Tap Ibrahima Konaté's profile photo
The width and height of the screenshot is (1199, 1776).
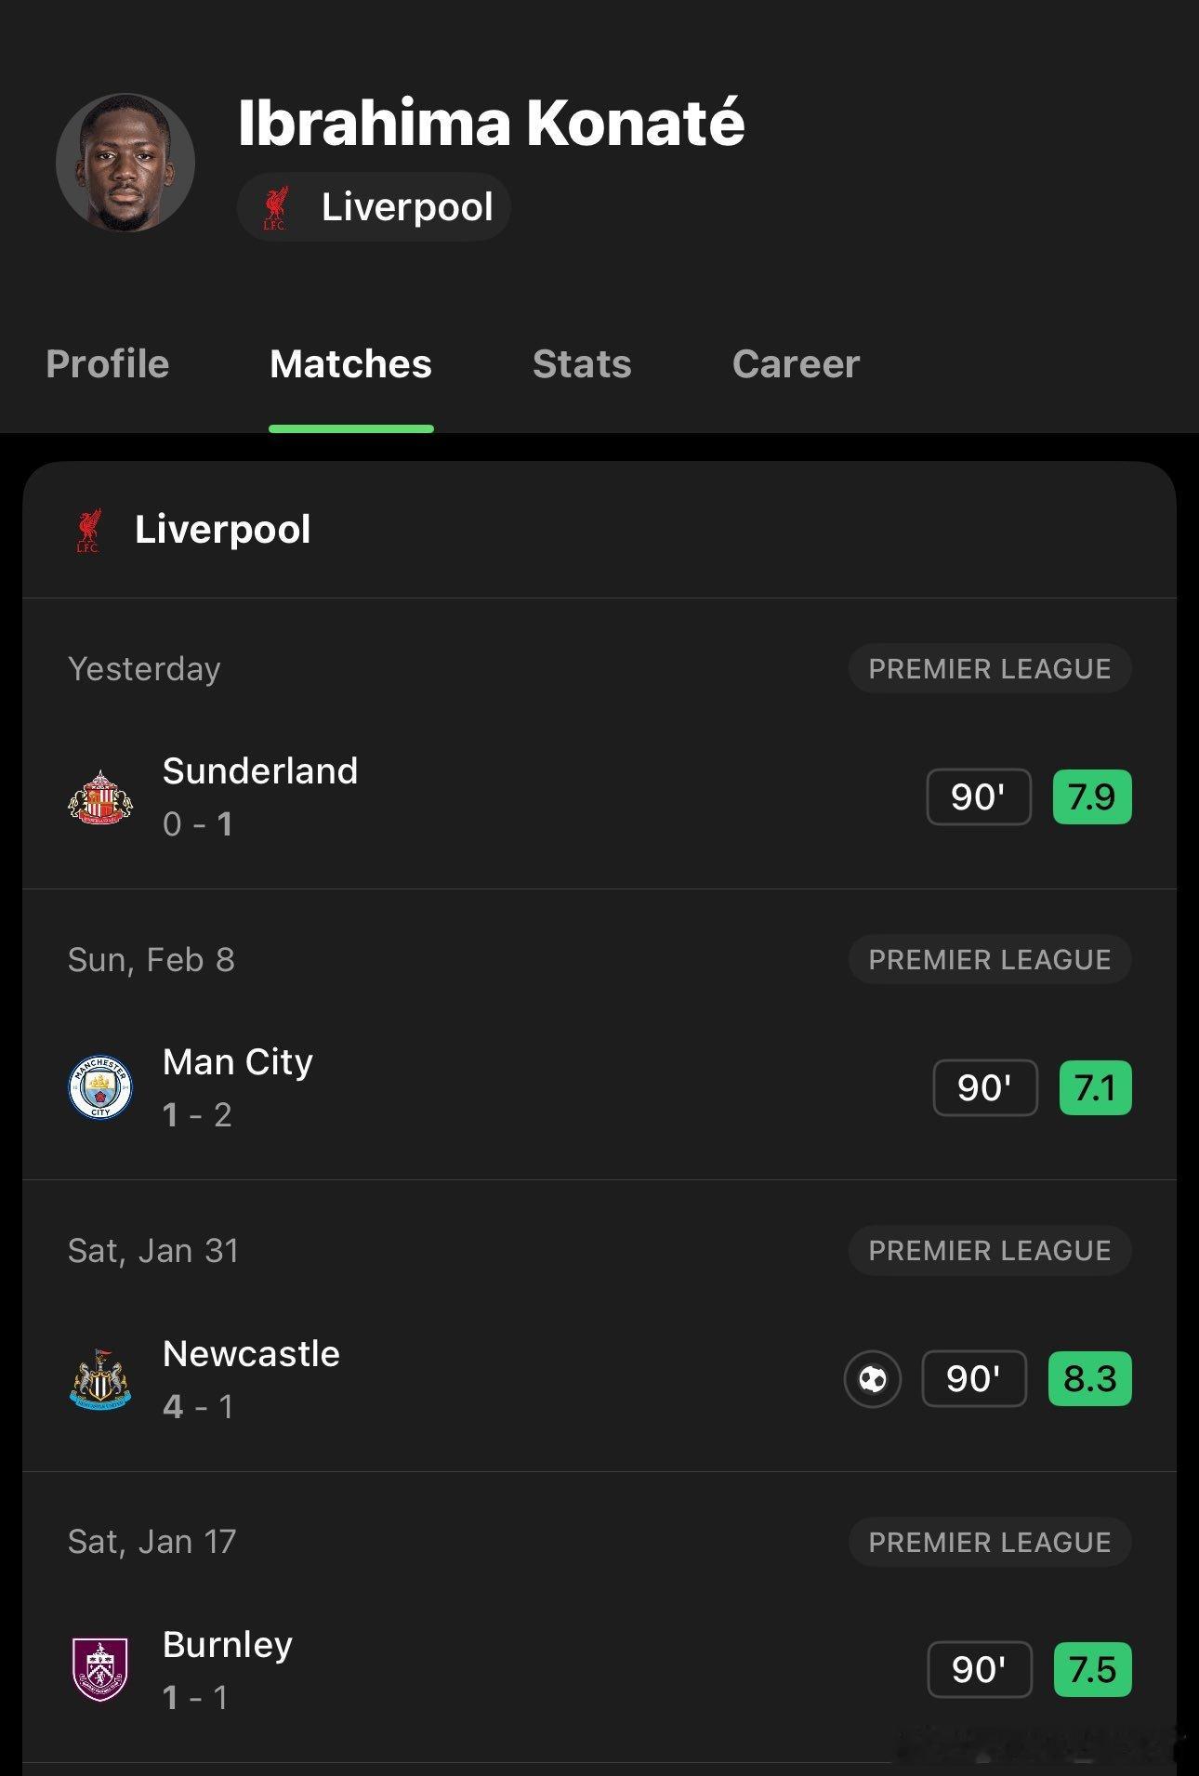point(125,163)
